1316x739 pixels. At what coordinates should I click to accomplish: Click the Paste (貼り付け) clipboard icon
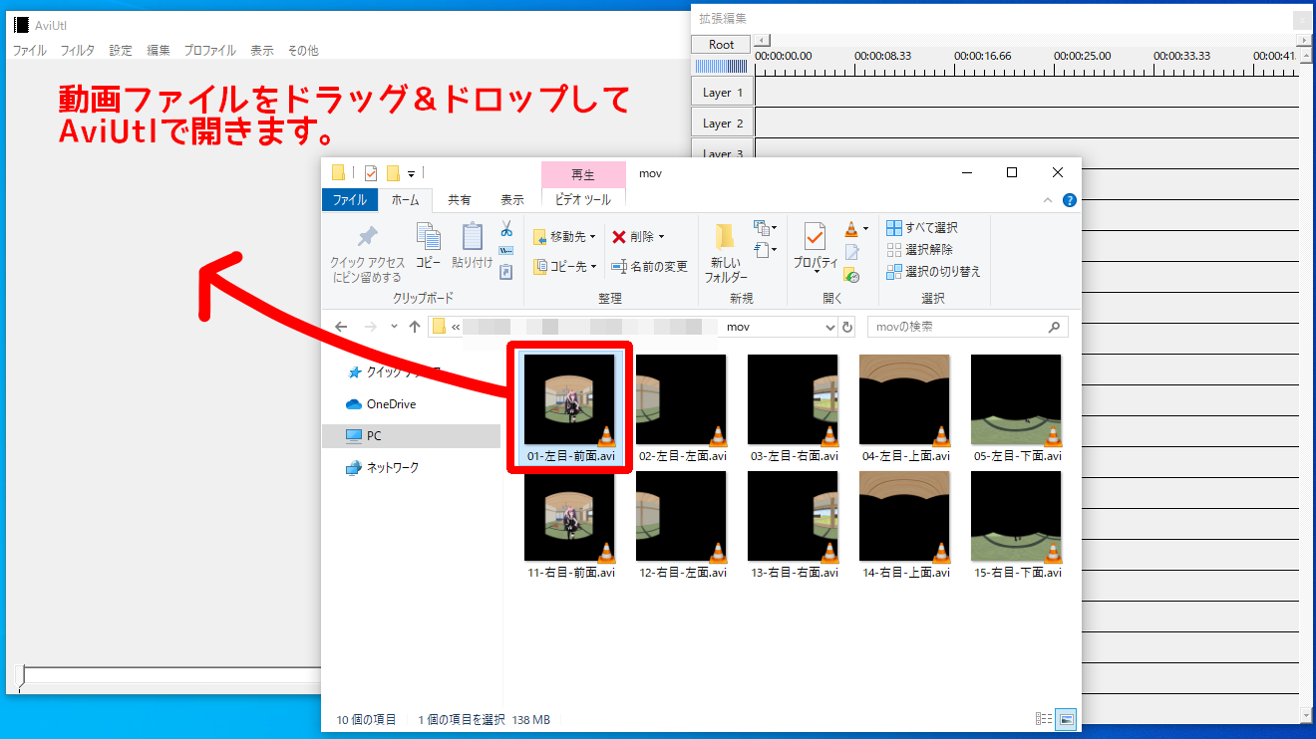click(473, 237)
